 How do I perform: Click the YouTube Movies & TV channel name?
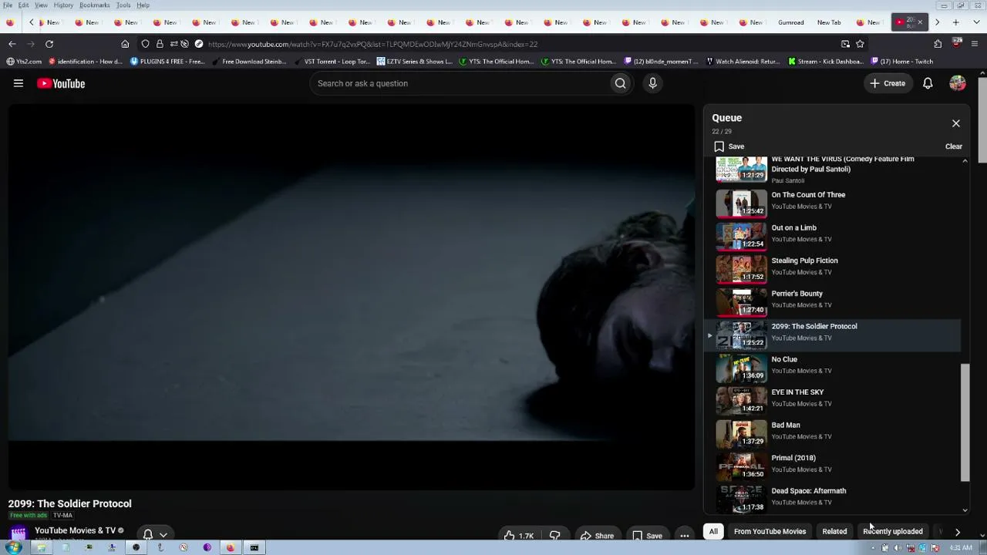click(x=75, y=530)
